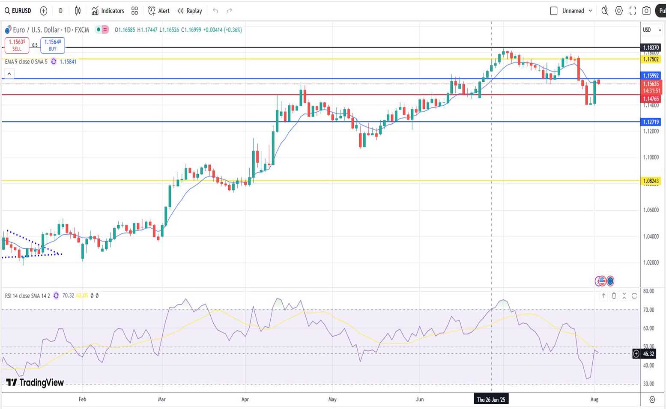666x409 pixels.
Task: Toggle the Unnamed layout checkbox
Action: point(553,11)
